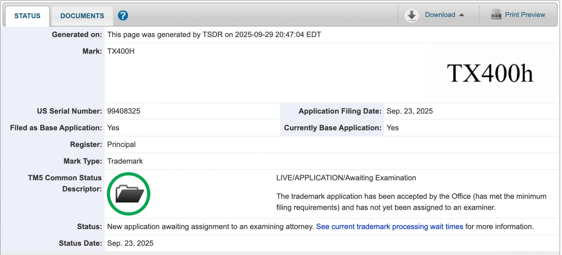Click the Mark Type value Trademark
The height and width of the screenshot is (255, 562).
click(125, 161)
